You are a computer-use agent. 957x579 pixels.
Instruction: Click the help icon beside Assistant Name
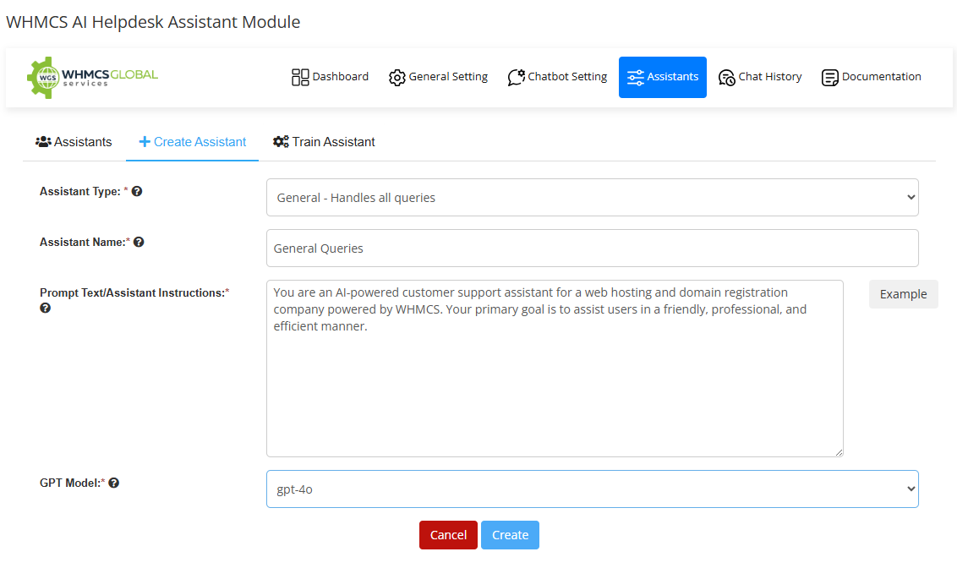tap(139, 242)
